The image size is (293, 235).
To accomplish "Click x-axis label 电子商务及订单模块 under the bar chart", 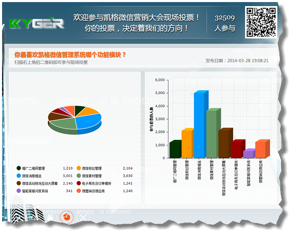I will point(236,175).
